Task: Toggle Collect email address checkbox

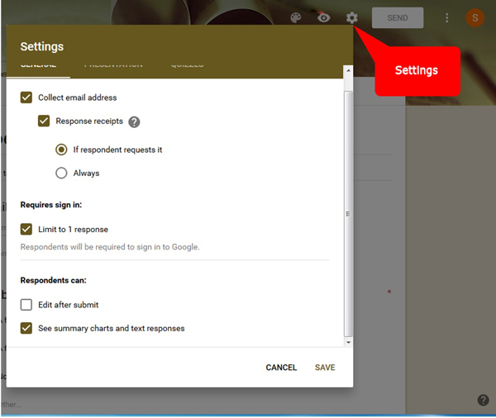Action: coord(26,97)
